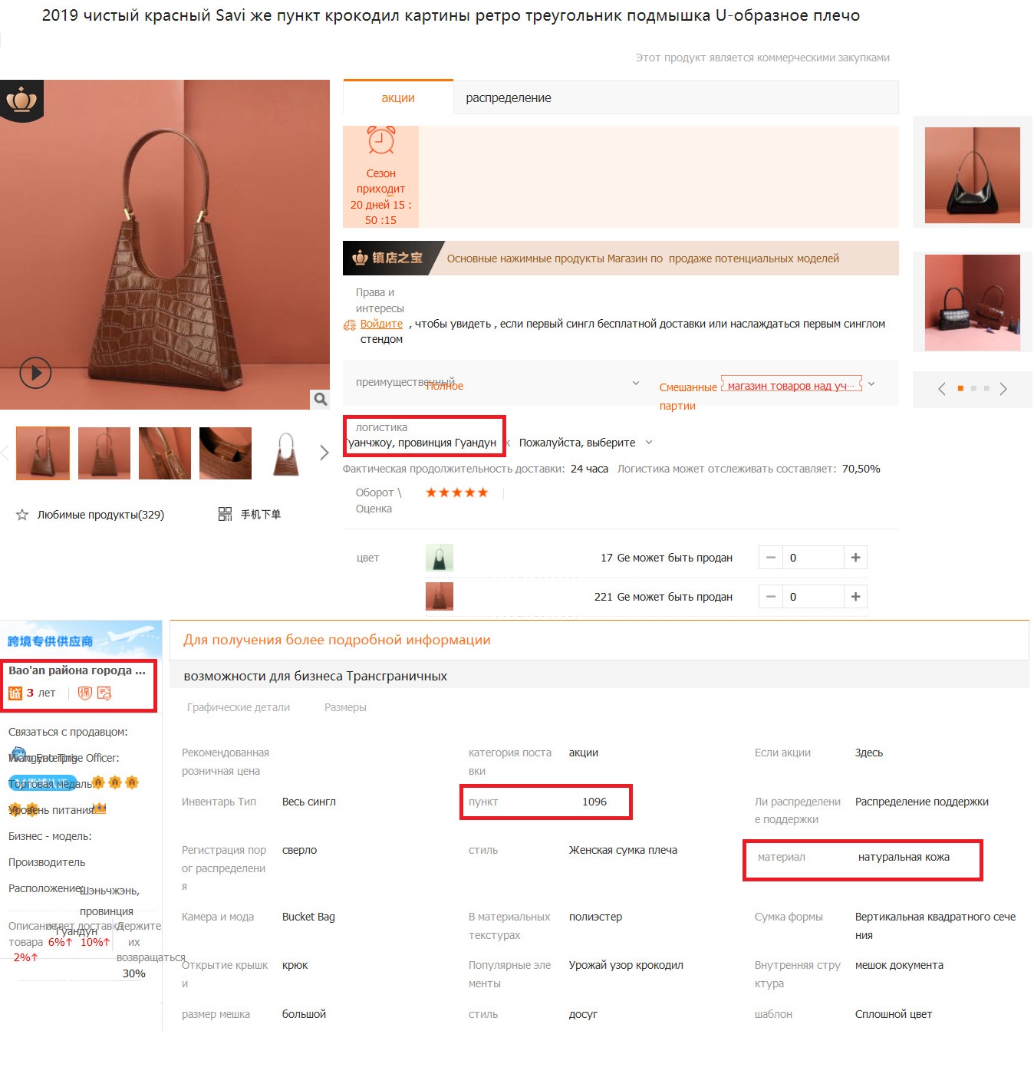Select the black bag color swatch
The image size is (1034, 1077).
click(x=440, y=558)
